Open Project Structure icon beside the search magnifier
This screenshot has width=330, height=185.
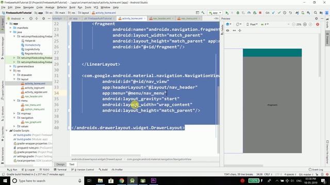(x=321, y=13)
